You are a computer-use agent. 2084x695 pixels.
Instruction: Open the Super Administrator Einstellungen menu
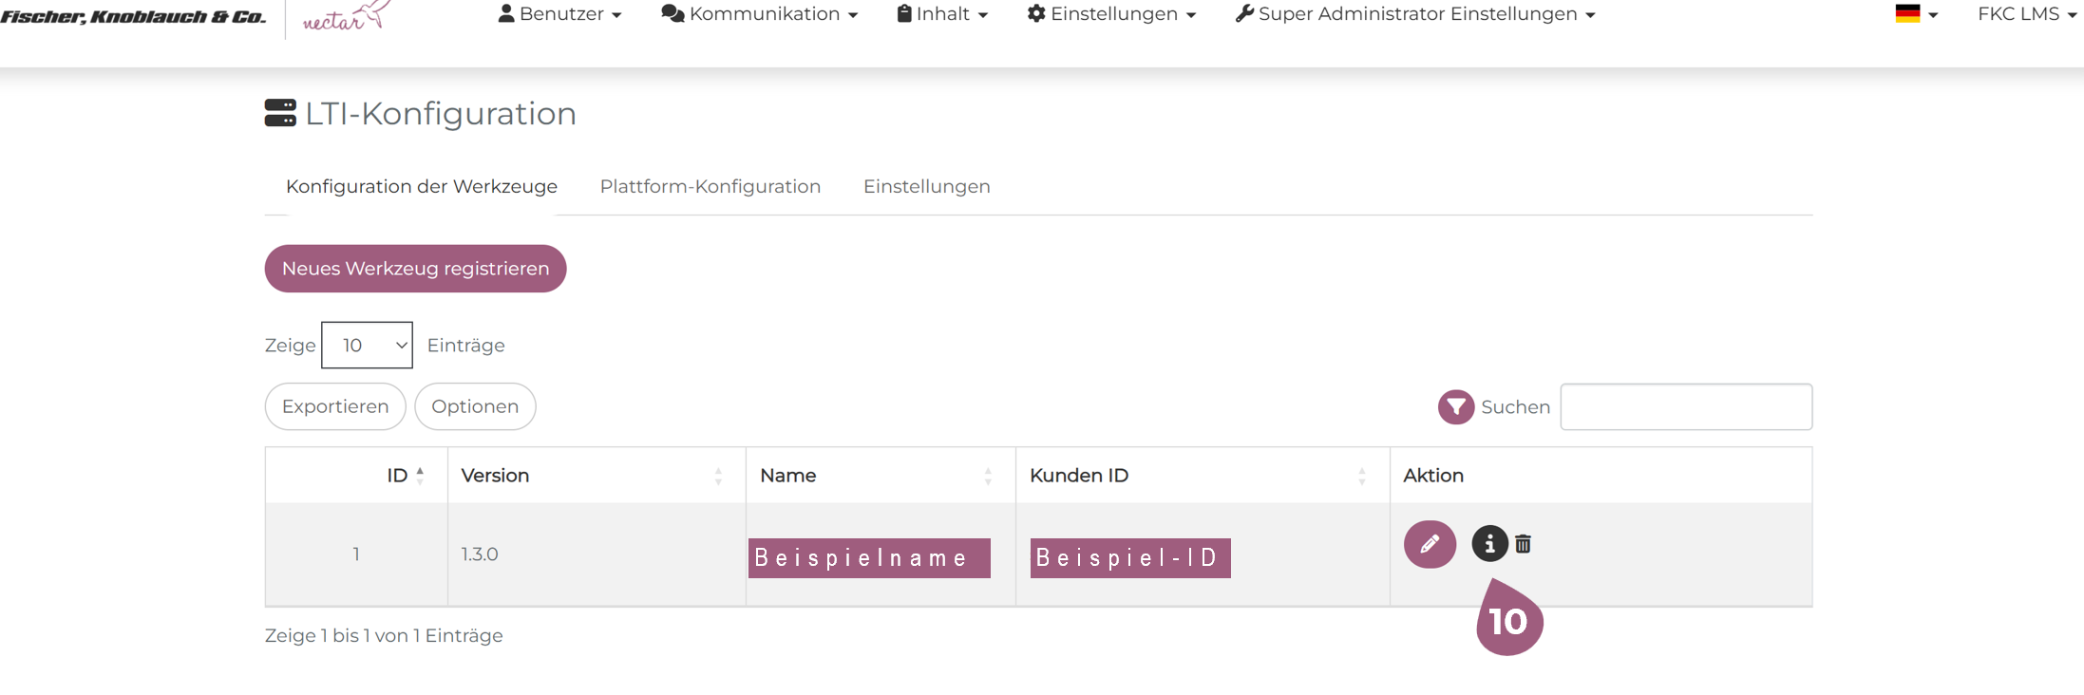(x=1415, y=14)
